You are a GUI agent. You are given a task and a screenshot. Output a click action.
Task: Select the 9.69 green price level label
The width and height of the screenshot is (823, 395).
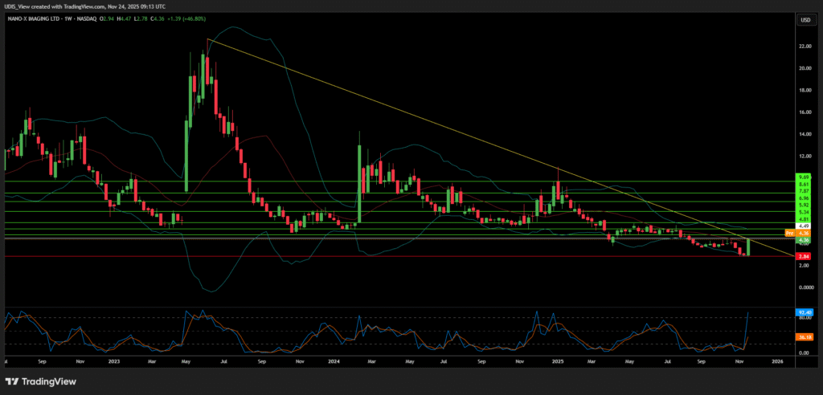click(803, 176)
